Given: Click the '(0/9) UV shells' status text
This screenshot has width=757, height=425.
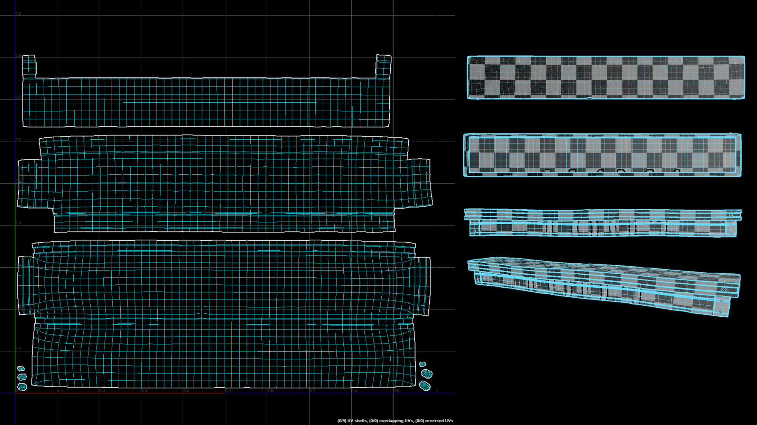Looking at the screenshot, I should [352, 421].
